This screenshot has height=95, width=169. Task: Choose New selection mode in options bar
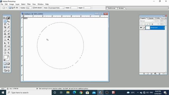pyautogui.click(x=10, y=8)
